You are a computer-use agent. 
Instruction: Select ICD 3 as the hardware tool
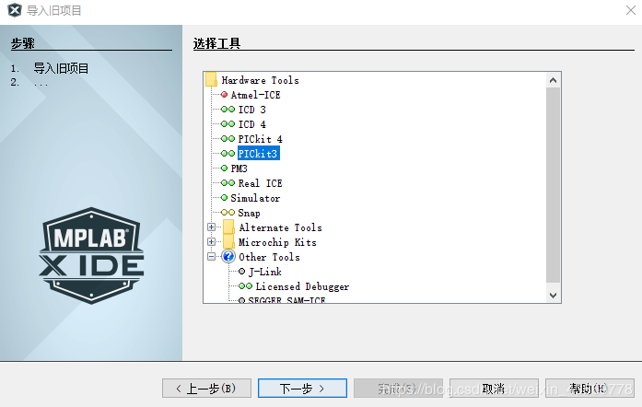tap(251, 110)
